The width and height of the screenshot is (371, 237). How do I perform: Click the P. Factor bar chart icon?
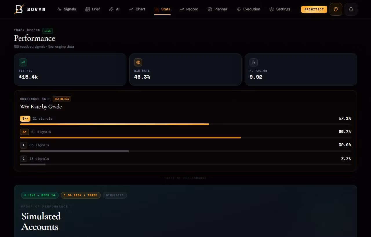click(x=254, y=62)
